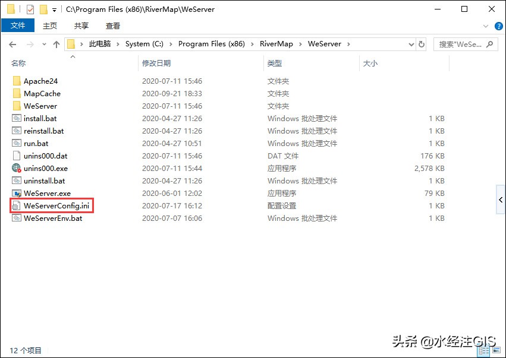Click the type text 配置设置

pyautogui.click(x=282, y=205)
